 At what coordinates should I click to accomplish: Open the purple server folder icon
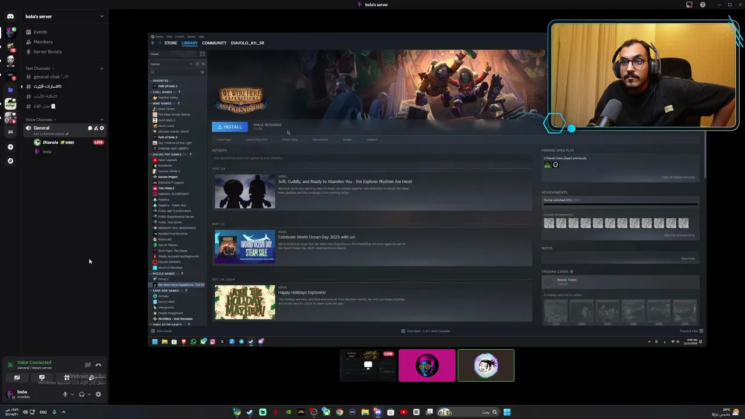pyautogui.click(x=10, y=90)
